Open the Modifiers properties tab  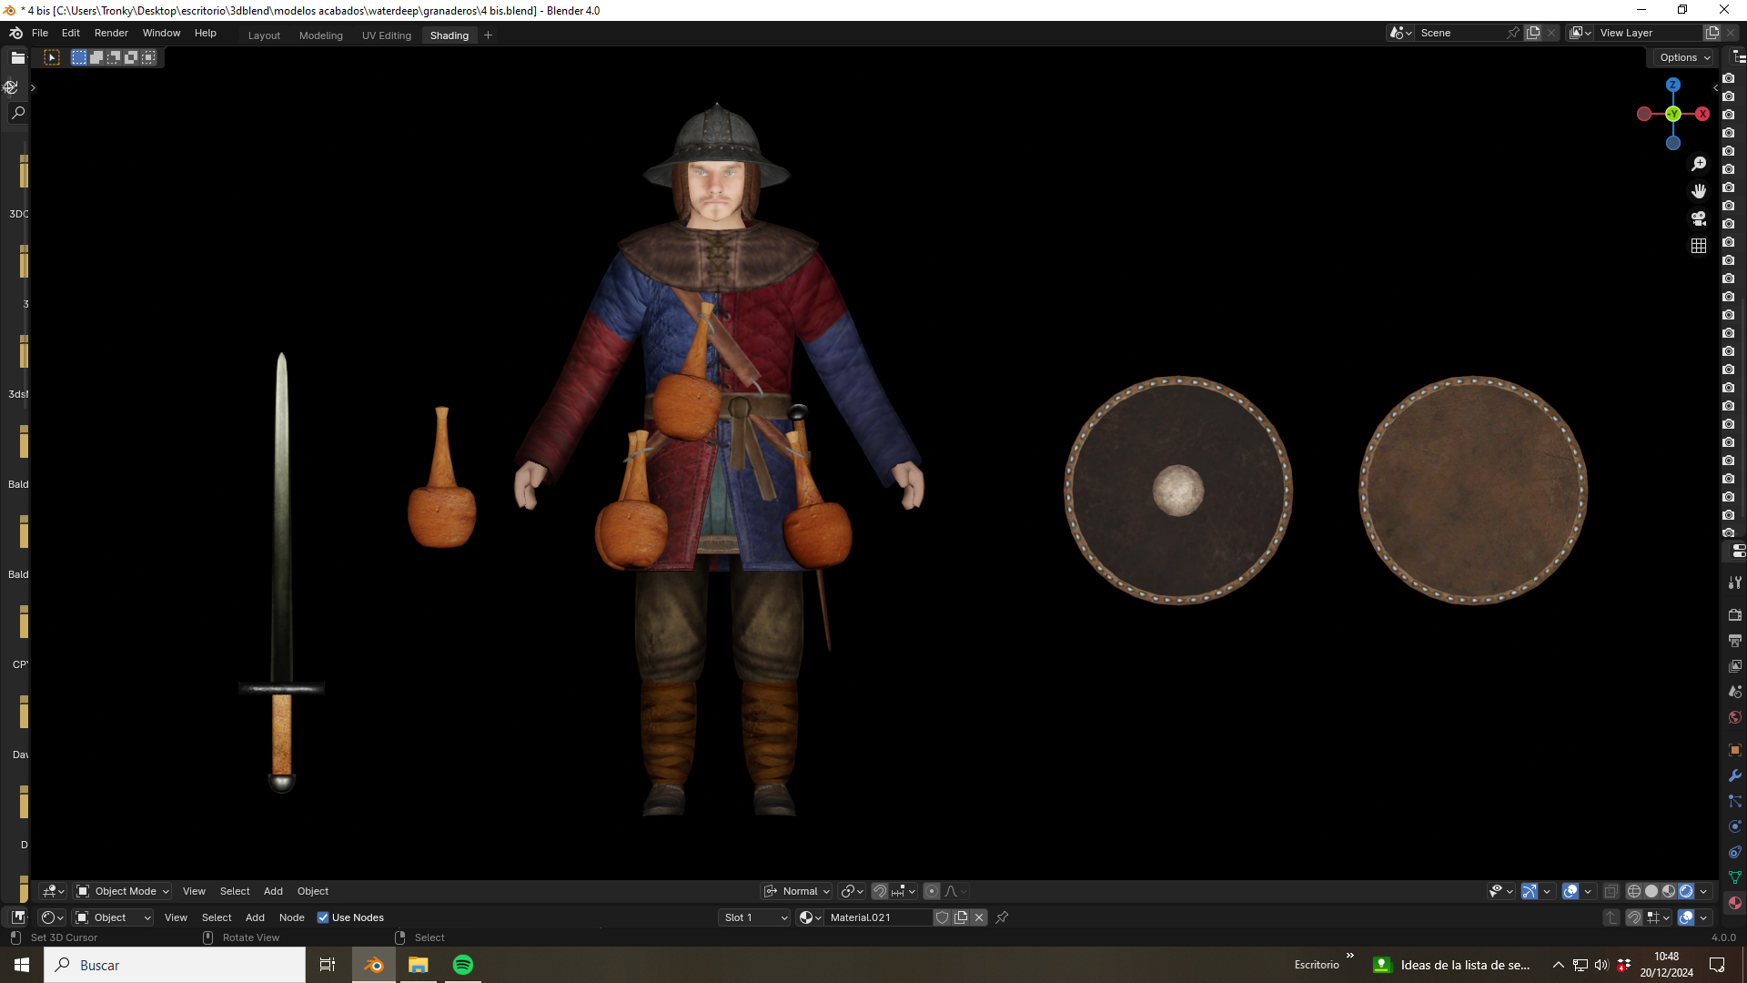1734,775
